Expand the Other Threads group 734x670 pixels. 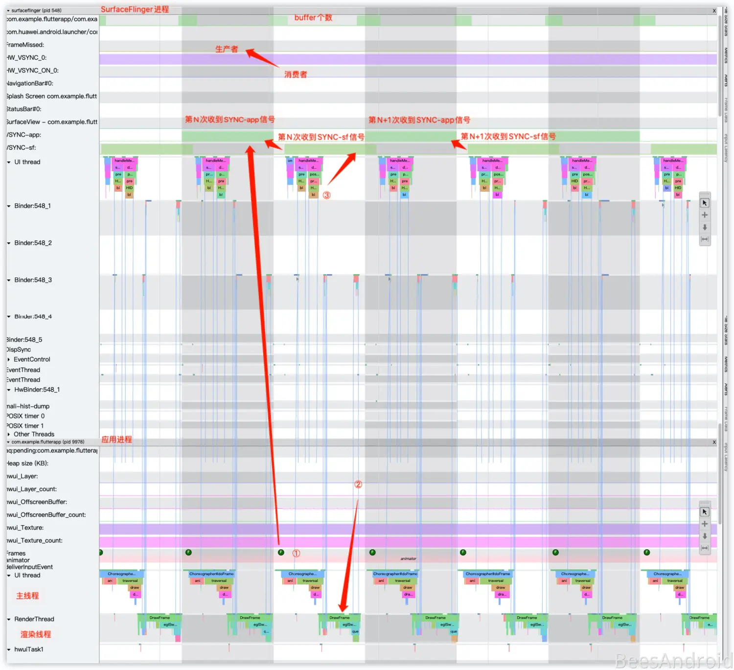pyautogui.click(x=9, y=435)
